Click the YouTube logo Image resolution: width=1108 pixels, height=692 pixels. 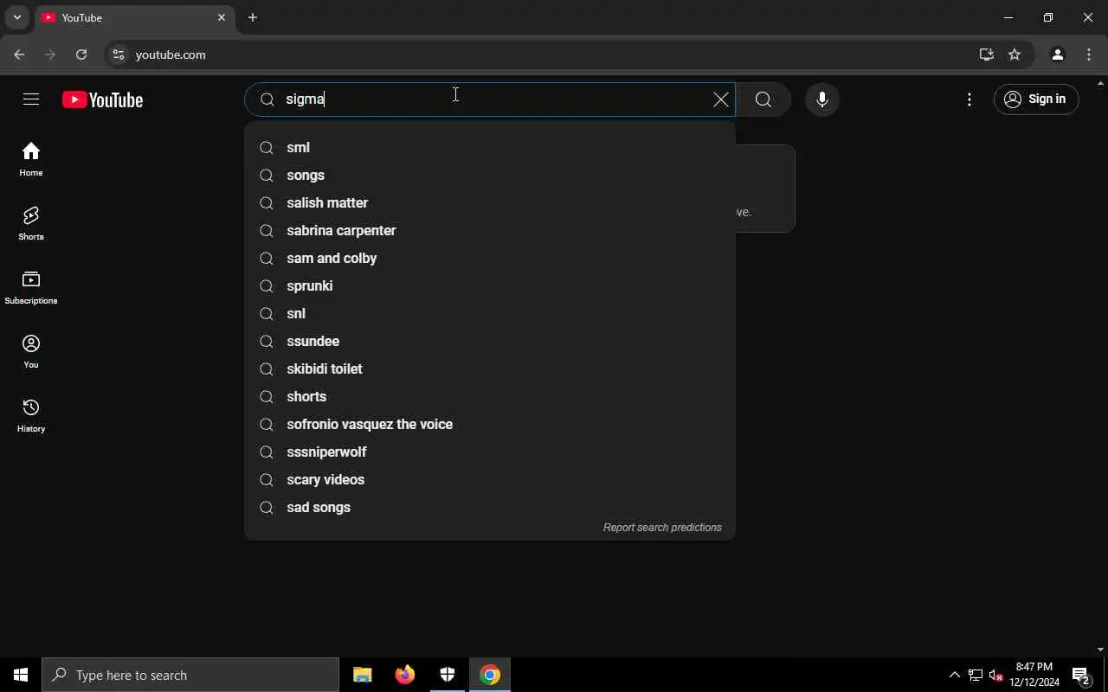pos(102,100)
